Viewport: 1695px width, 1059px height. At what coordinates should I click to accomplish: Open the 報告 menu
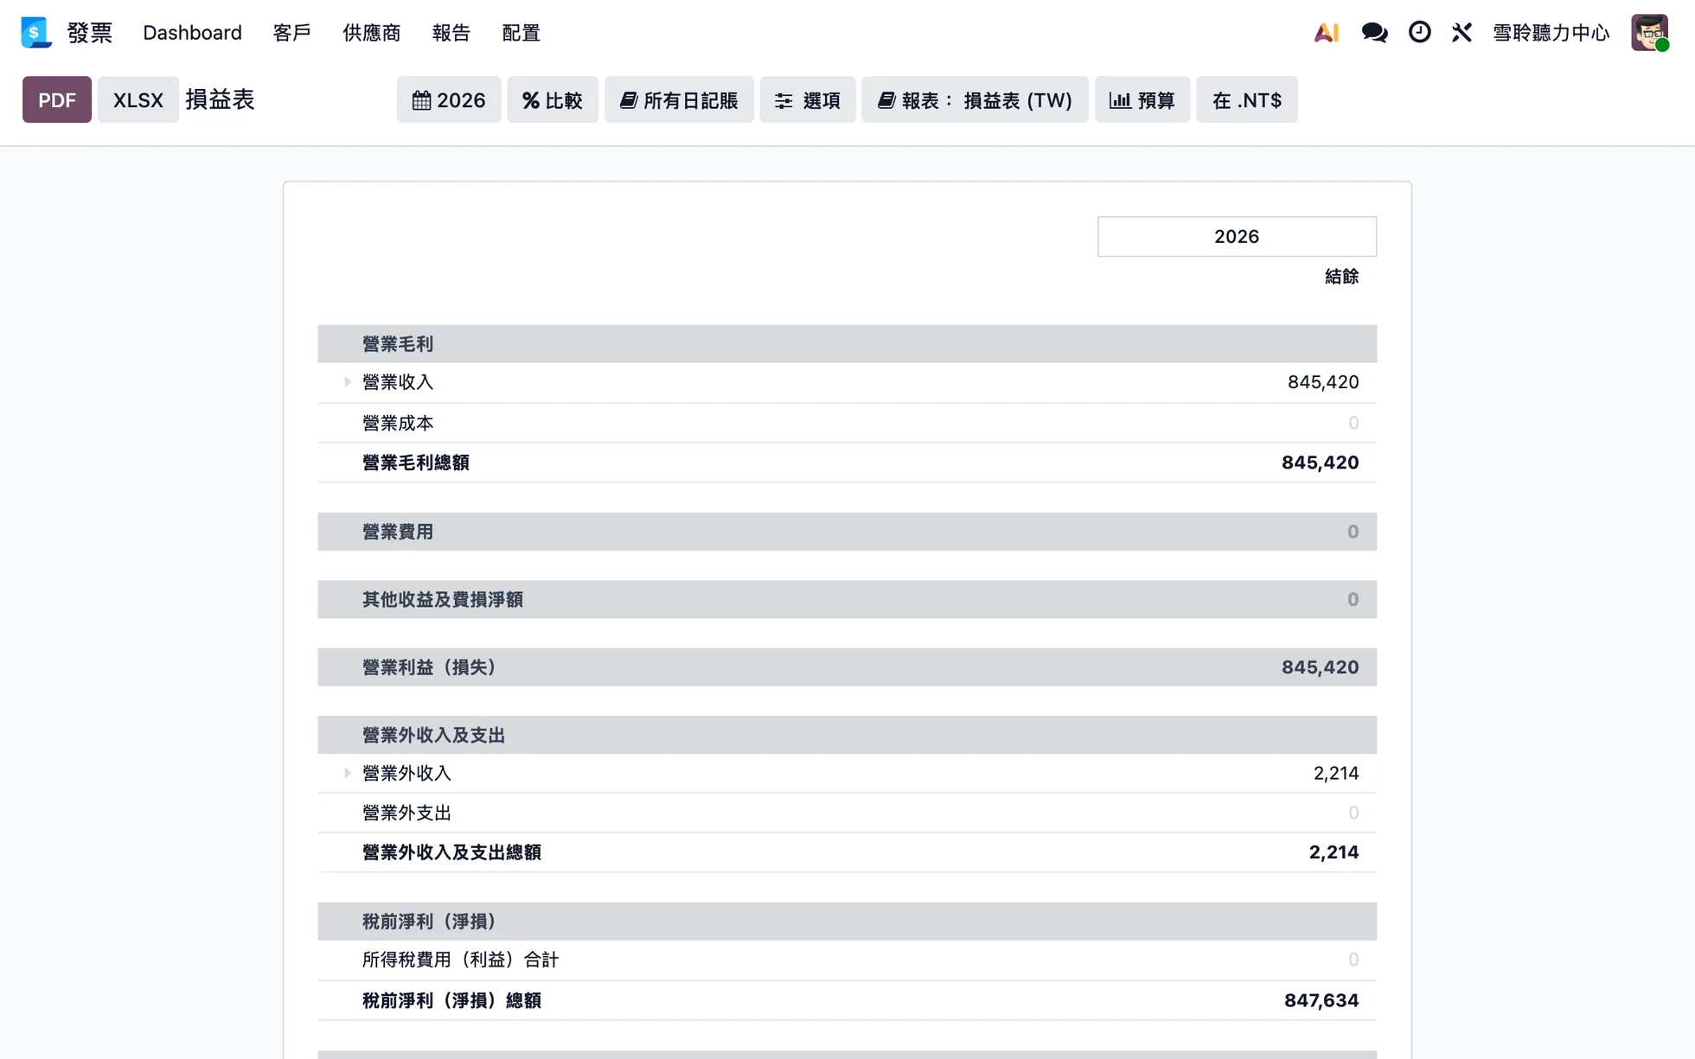pyautogui.click(x=451, y=33)
